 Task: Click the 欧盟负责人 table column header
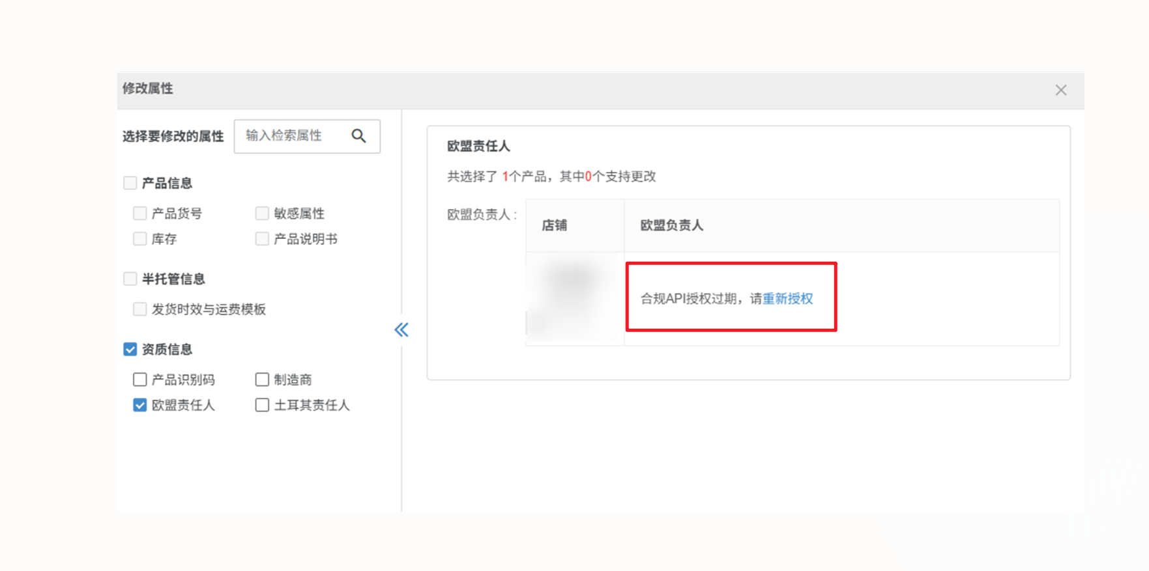pos(671,226)
